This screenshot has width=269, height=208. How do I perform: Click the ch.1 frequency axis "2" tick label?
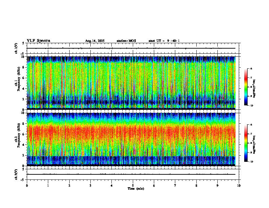[x=24, y=99]
